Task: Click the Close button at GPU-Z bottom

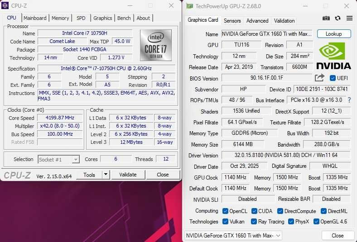Action: [338, 236]
